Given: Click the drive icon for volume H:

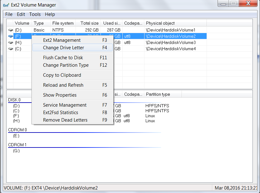Looking at the screenshot, I should pos(10,42).
